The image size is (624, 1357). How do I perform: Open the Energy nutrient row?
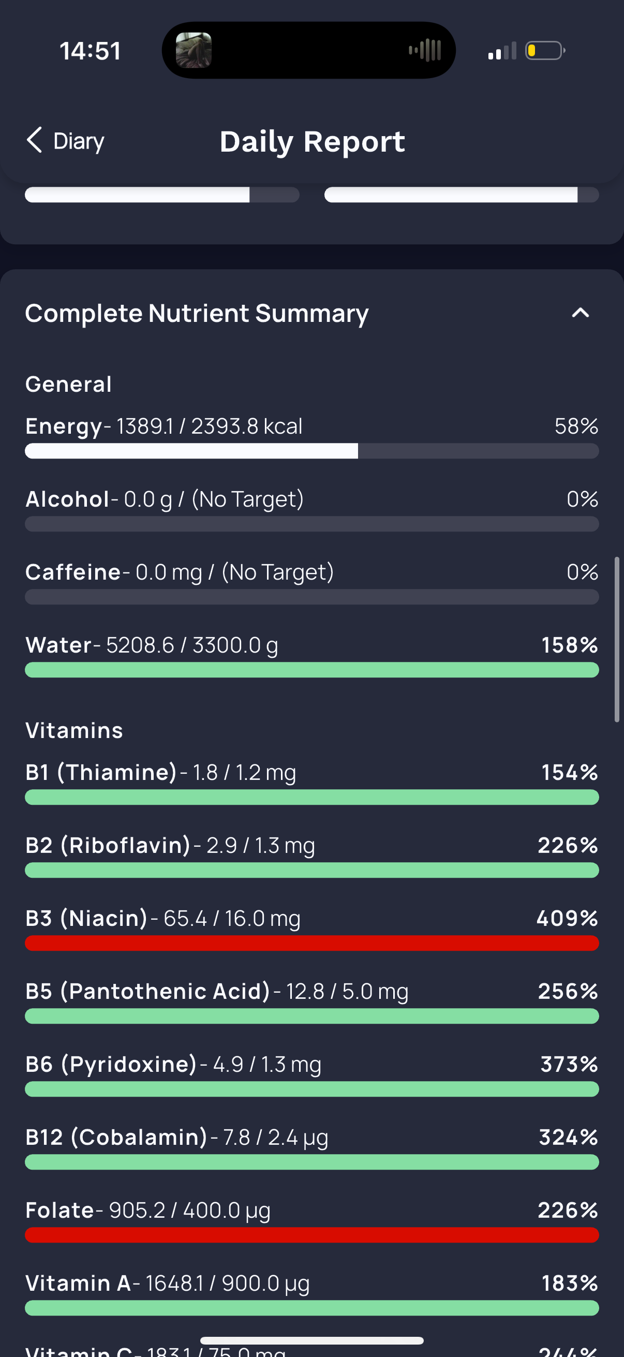(x=311, y=436)
